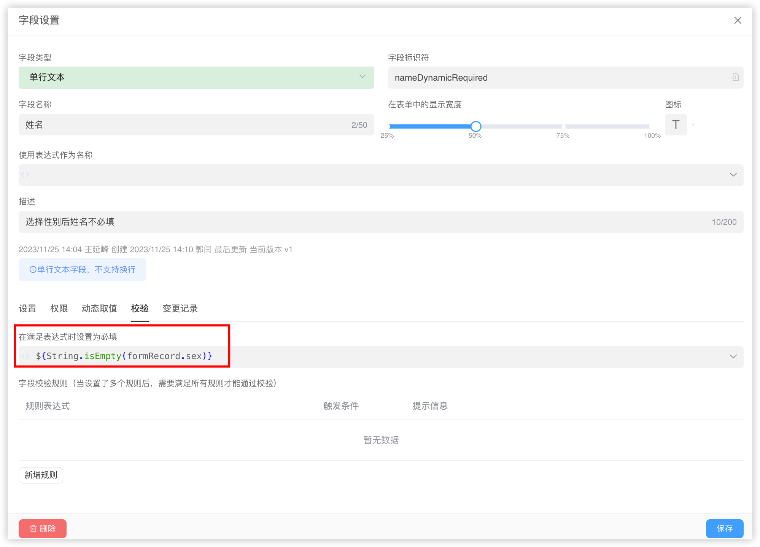Open the 动态取值 tab
760x547 pixels.
pyautogui.click(x=99, y=308)
